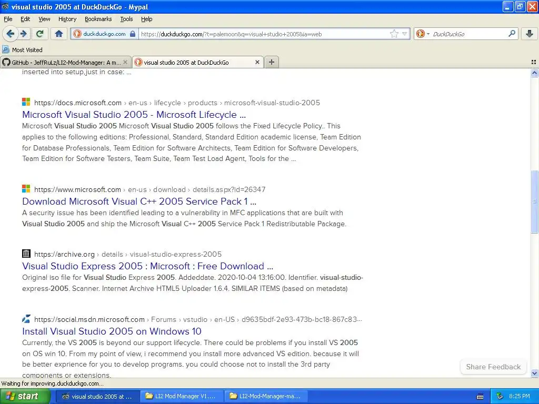Click the snippet text 'Original iso file for Visual Studio Express 2005'
The width and height of the screenshot is (539, 404).
pyautogui.click(x=99, y=277)
